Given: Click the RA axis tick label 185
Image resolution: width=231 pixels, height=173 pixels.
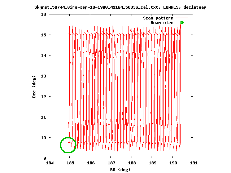Looking at the screenshot, I should pos(70,163).
